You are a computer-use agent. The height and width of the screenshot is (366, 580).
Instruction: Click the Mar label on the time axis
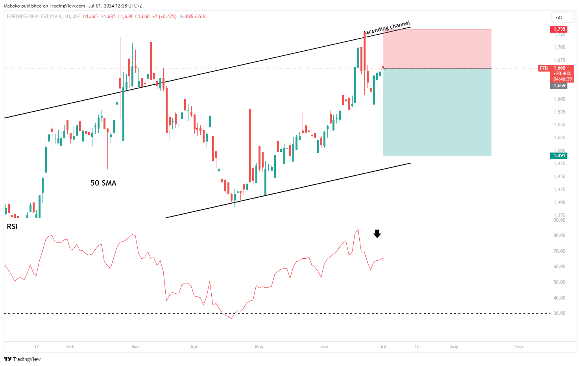pos(135,347)
